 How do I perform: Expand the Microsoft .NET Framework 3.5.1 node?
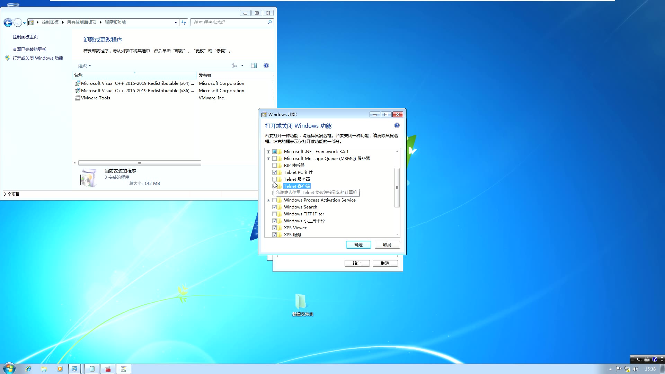click(x=268, y=152)
